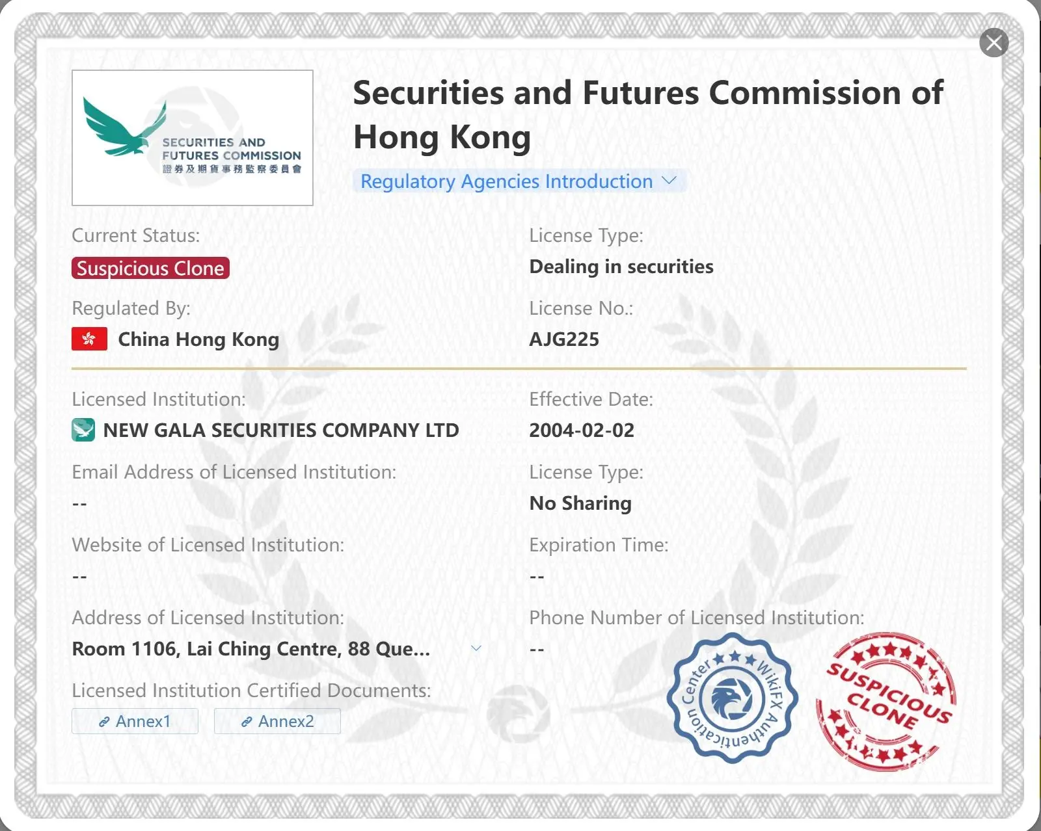Click the Suspicious Clone status badge
Viewport: 1041px width, 831px height.
tap(150, 268)
